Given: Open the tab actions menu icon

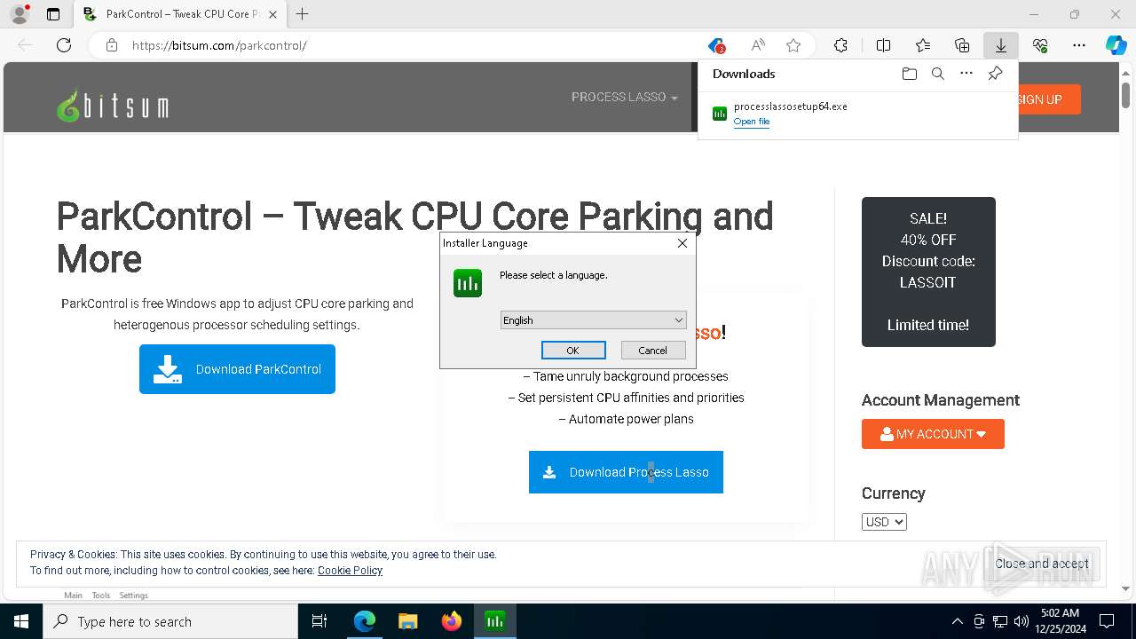Looking at the screenshot, I should [x=53, y=14].
